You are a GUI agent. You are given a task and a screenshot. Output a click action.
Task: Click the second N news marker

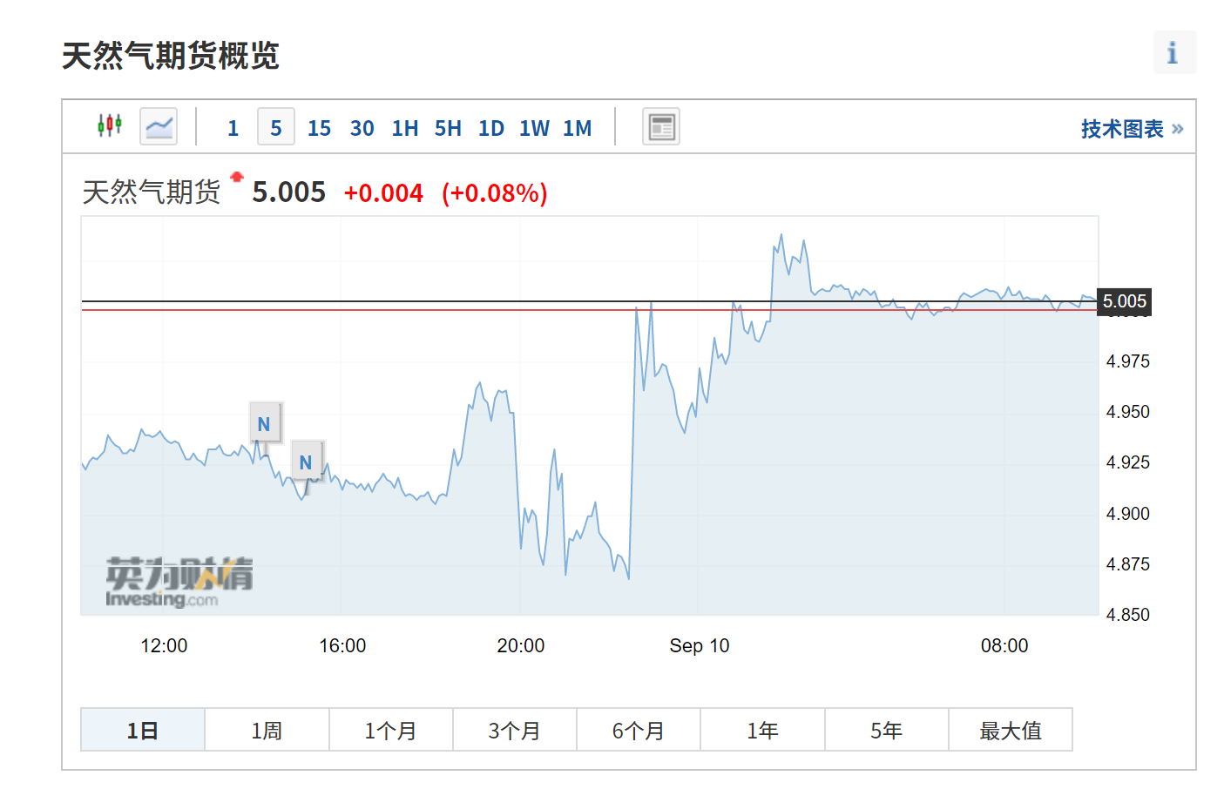[x=306, y=462]
